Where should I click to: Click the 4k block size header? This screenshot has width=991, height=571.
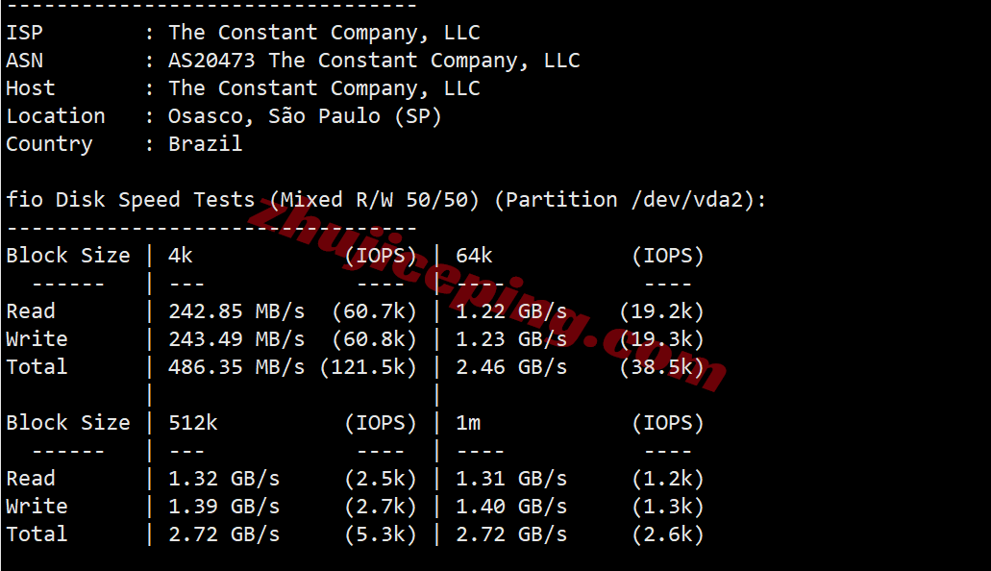[x=181, y=256]
